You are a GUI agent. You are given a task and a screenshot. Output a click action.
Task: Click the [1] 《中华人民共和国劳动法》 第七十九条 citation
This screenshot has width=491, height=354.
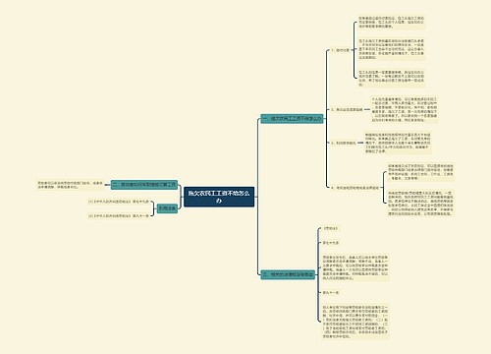(119, 202)
